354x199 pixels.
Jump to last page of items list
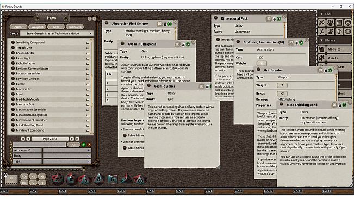pyautogui.click(x=77, y=139)
